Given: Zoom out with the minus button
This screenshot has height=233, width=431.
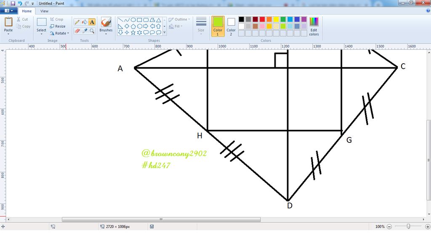Looking at the screenshot, I should point(389,227).
